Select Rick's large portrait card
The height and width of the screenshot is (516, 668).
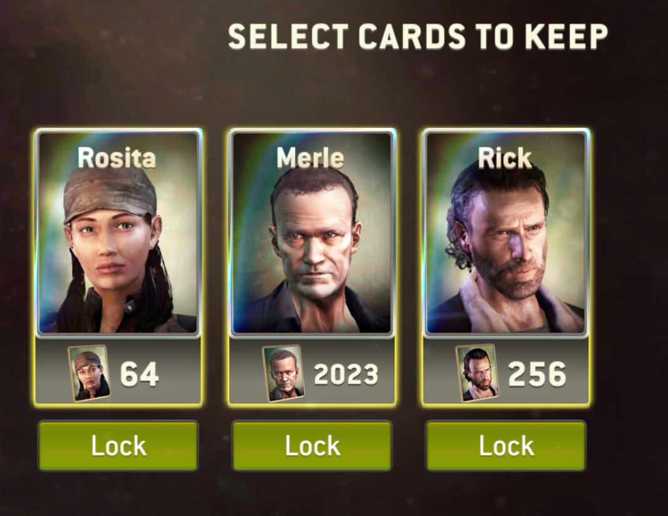point(506,233)
